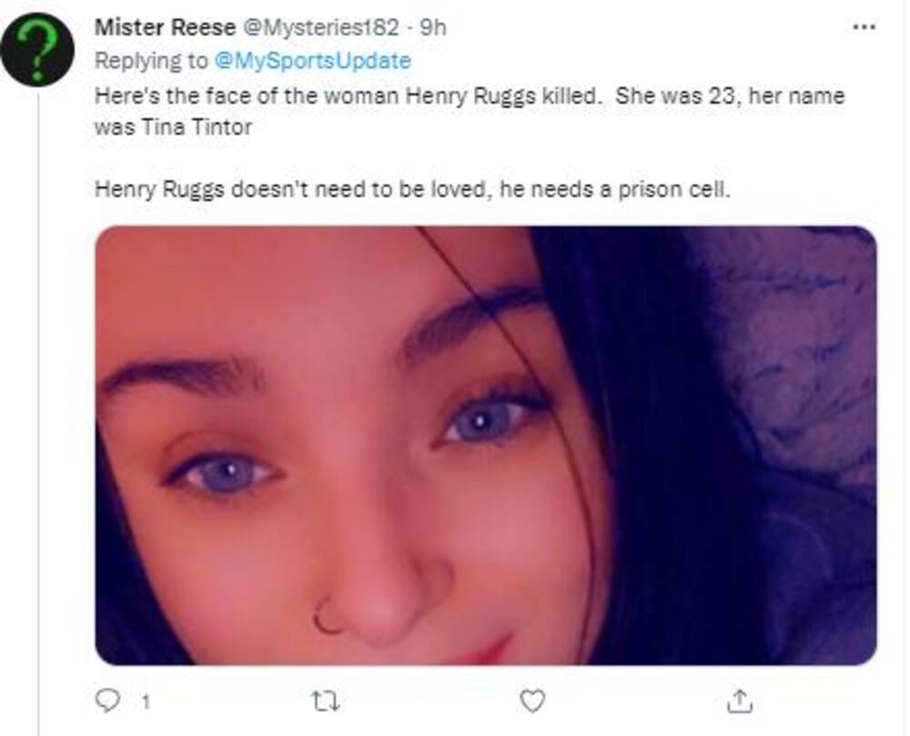Click empty space between retweet and like icons
The width and height of the screenshot is (910, 736).
point(426,700)
